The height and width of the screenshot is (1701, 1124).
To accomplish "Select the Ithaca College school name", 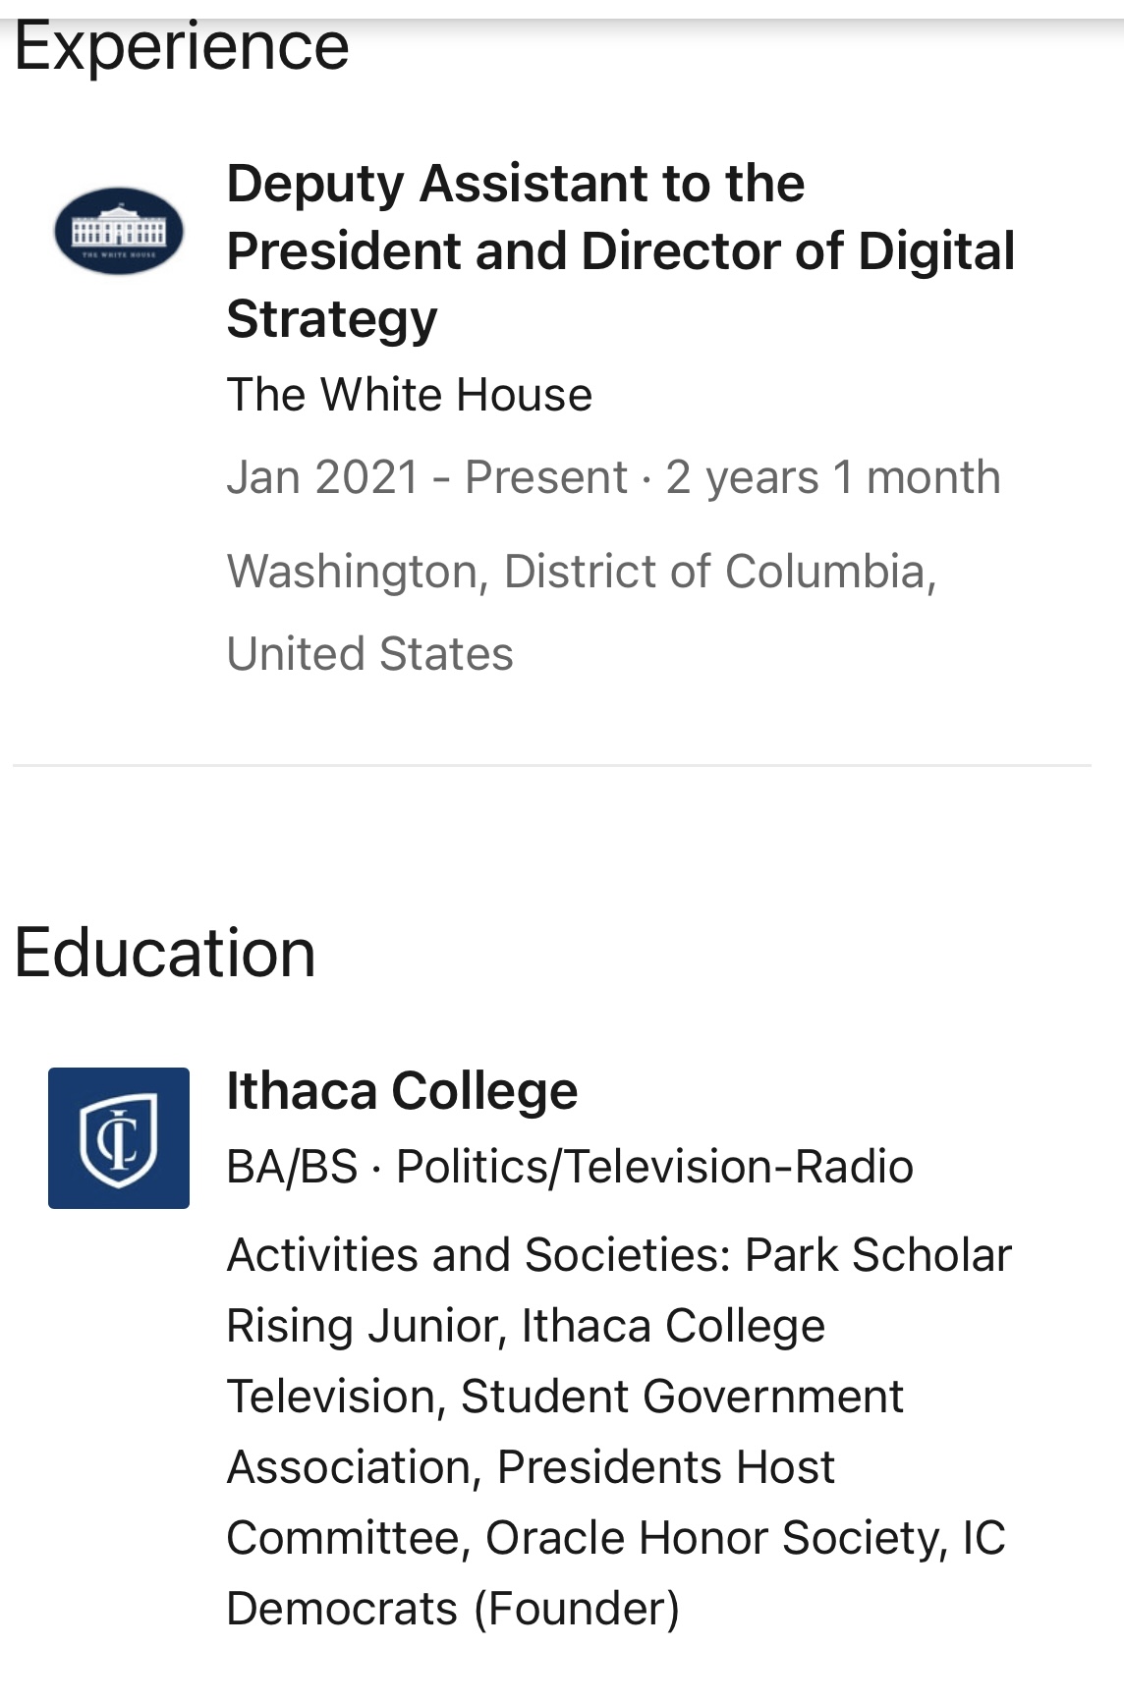I will 402,1091.
